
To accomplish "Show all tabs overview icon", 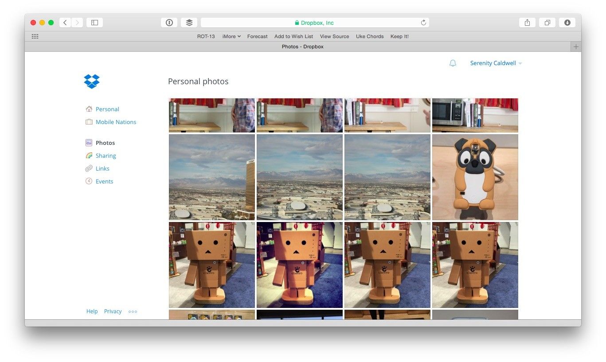I will [x=547, y=23].
